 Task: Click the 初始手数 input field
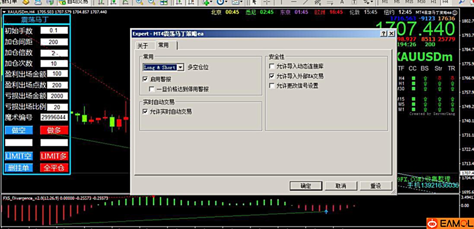pos(54,31)
